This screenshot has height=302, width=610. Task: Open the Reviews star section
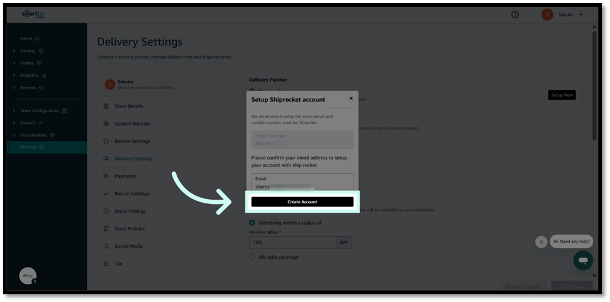pyautogui.click(x=28, y=87)
